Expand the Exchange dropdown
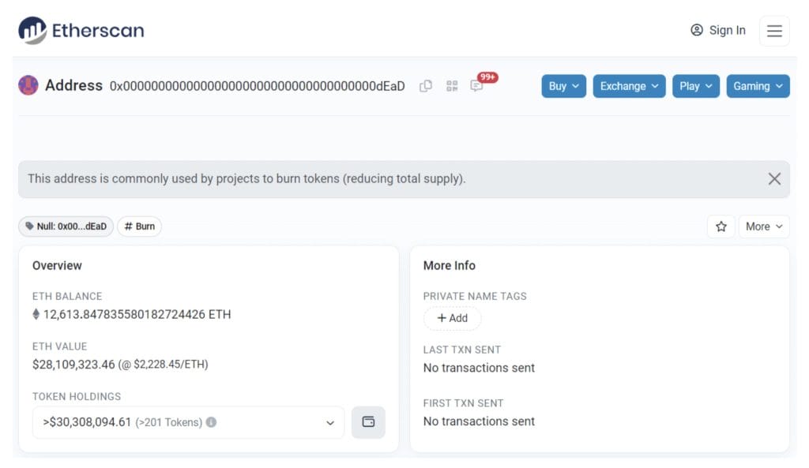The width and height of the screenshot is (809, 468). coord(629,86)
